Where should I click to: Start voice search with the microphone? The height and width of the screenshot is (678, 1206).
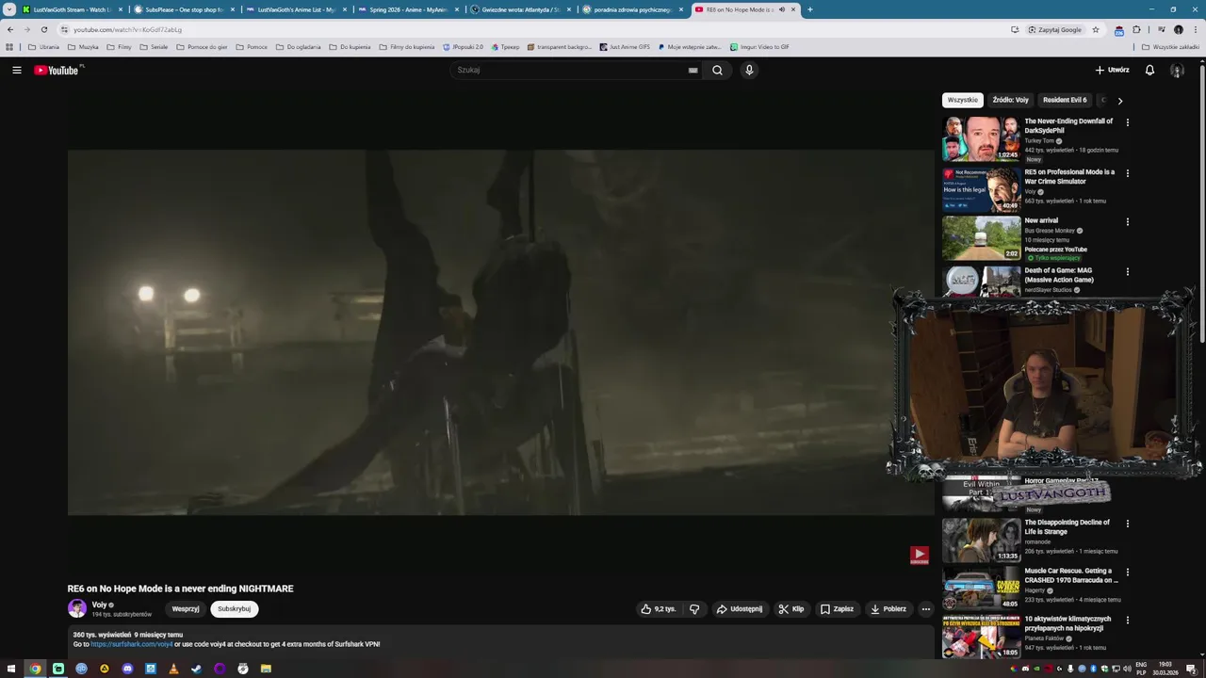(x=749, y=70)
